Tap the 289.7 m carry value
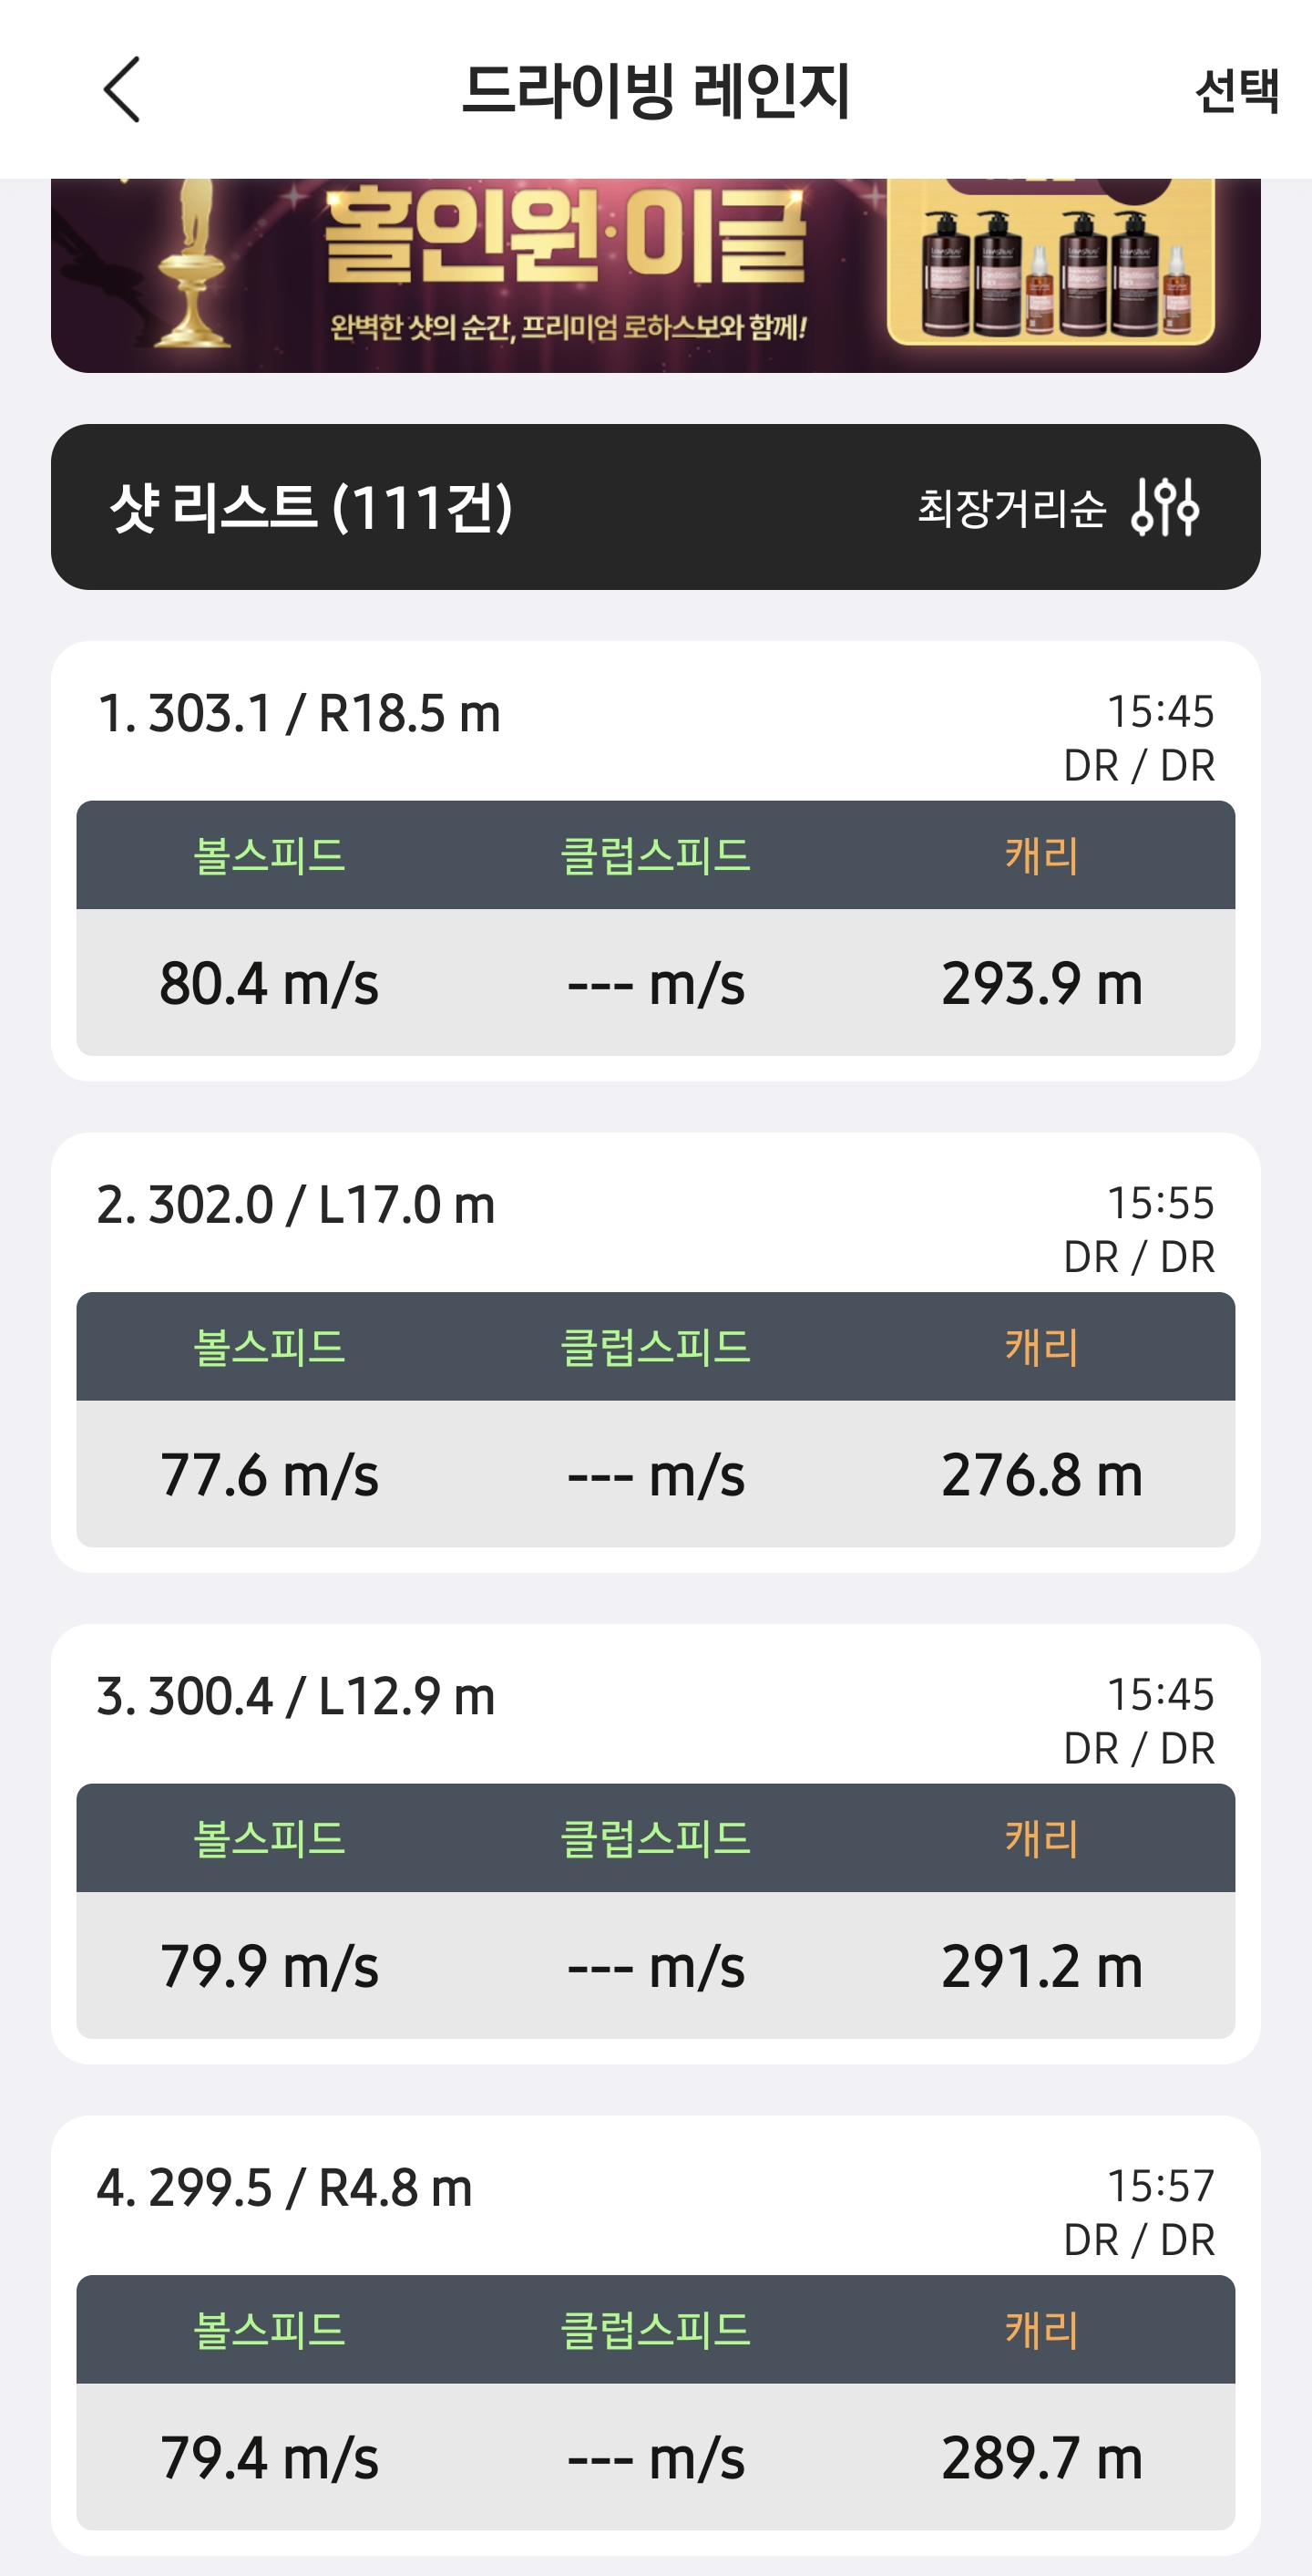The height and width of the screenshot is (2576, 1312). 1042,2458
